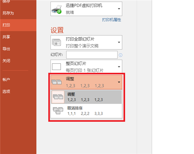194x154 pixels.
Task: Select the 调整 1,2,3 collated option
Action: click(x=87, y=97)
